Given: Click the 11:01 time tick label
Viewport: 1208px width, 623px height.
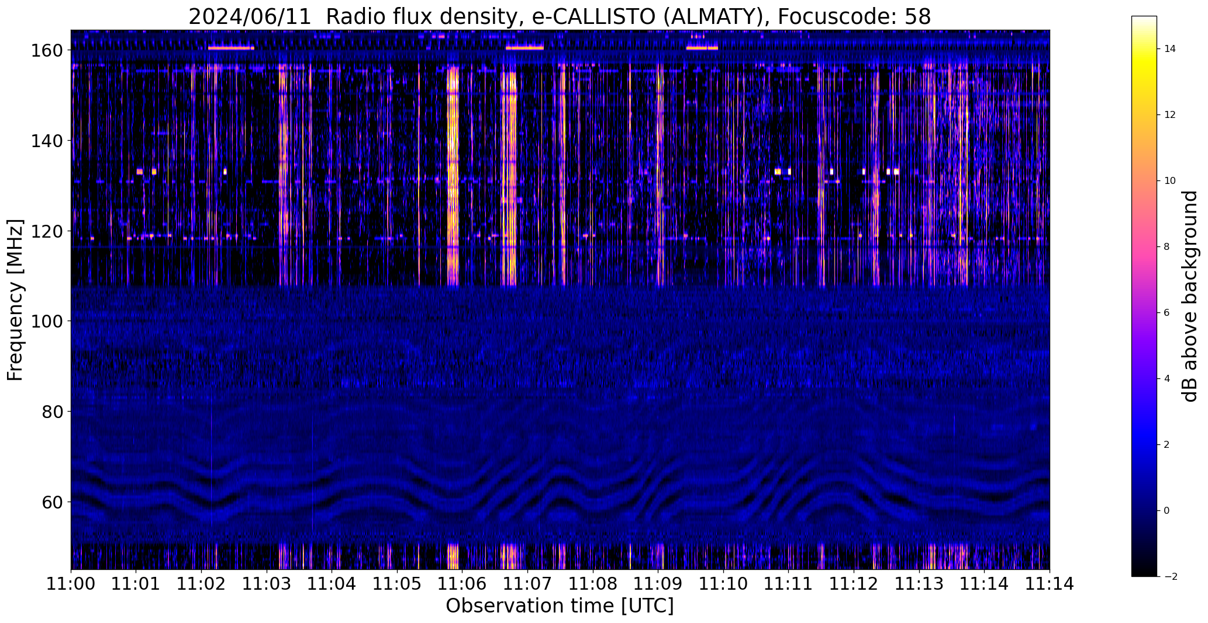Looking at the screenshot, I should tap(136, 584).
